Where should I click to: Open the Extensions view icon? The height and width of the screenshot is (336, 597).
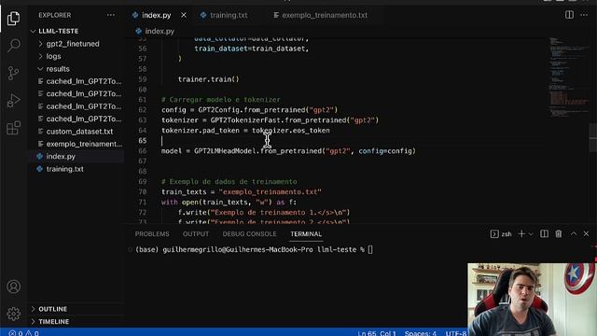tap(13, 128)
